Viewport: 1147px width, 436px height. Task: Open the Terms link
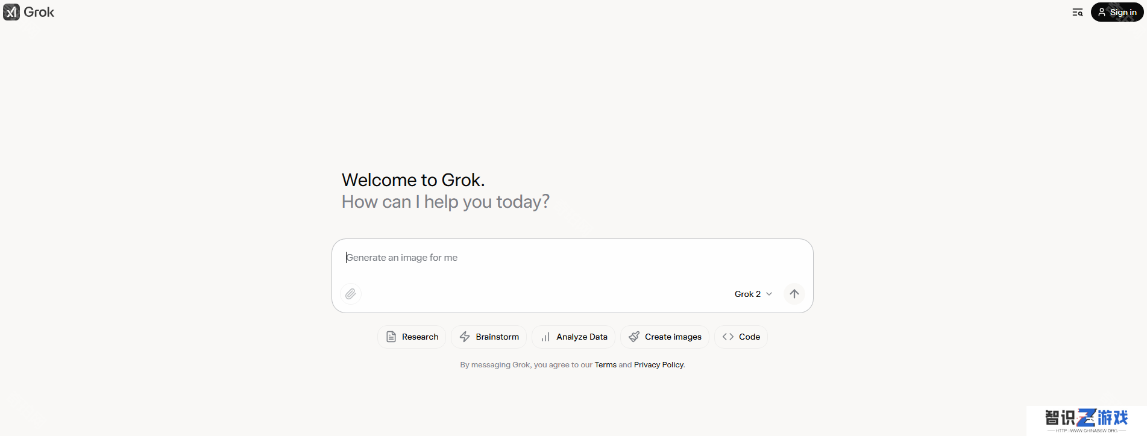(605, 365)
